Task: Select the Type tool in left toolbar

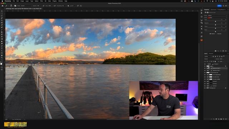Action: click(2, 48)
